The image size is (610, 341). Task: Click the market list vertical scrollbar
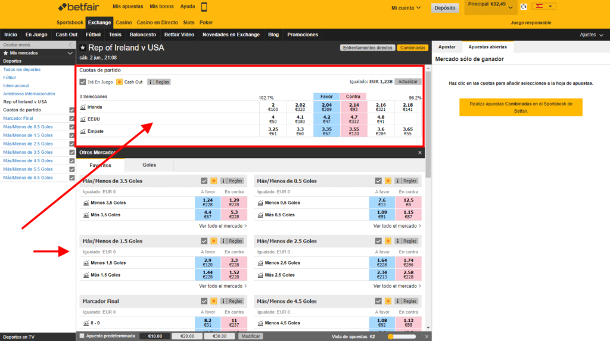click(428, 124)
